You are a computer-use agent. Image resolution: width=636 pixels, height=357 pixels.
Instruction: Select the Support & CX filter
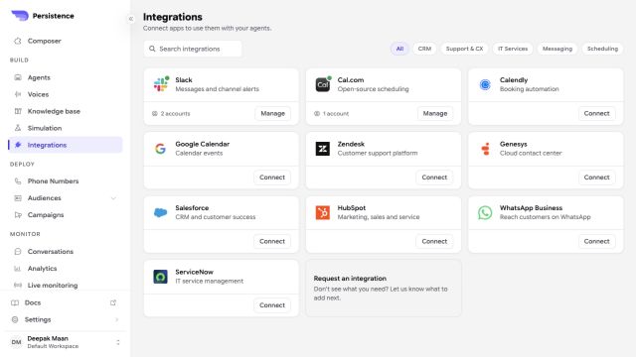tap(464, 49)
